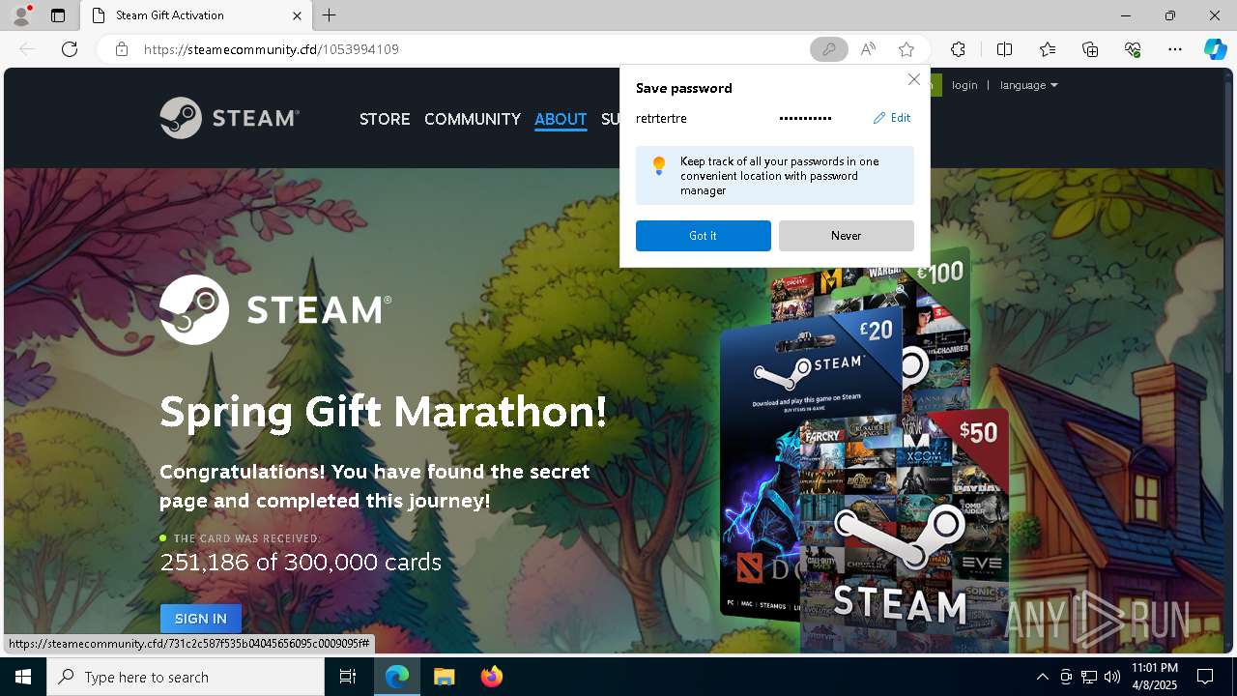This screenshot has height=696, width=1237.
Task: Open clock showing 11:01 PM
Action: pyautogui.click(x=1154, y=677)
